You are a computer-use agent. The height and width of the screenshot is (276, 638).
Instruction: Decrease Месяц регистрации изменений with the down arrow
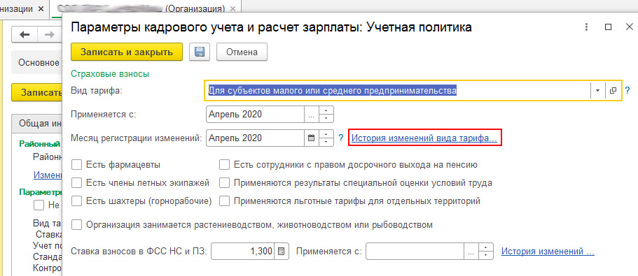pos(326,142)
